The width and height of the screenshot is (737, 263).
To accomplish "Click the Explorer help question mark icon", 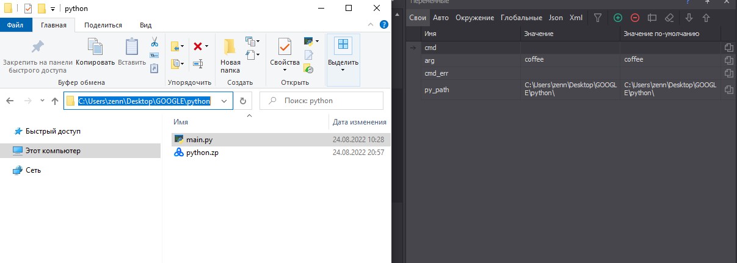I will click(384, 25).
